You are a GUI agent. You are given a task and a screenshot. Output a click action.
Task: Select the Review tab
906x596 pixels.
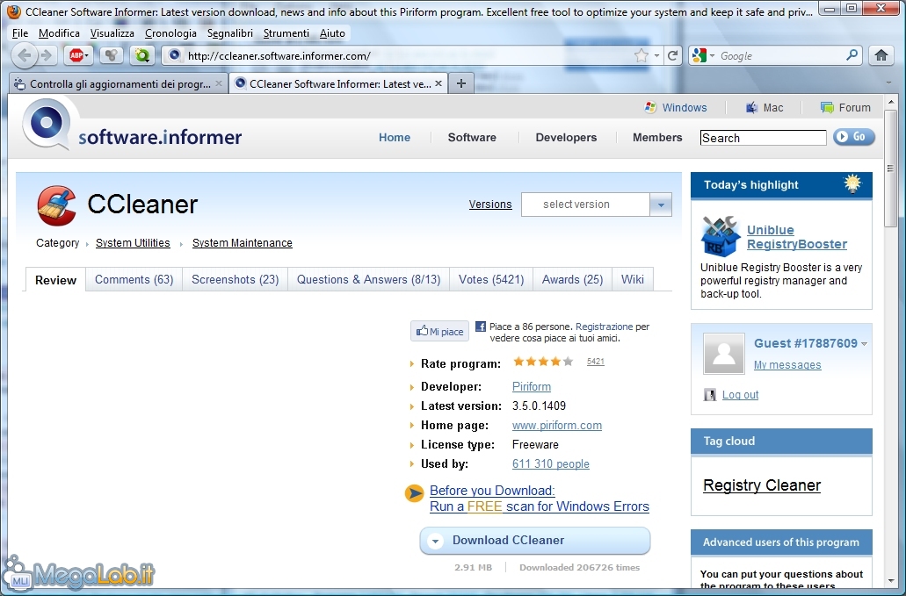55,280
